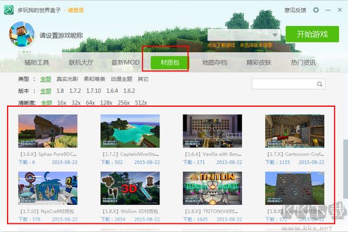Filter resolution by 128x
Screen dimensions: 348x232
[106, 103]
